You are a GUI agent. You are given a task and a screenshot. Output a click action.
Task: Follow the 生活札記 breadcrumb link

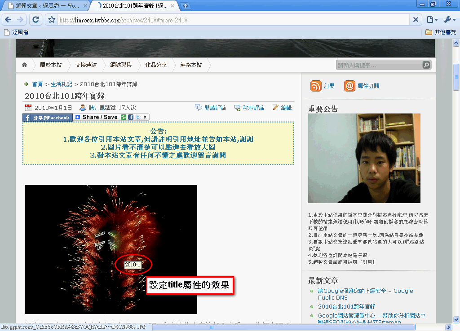coord(61,84)
